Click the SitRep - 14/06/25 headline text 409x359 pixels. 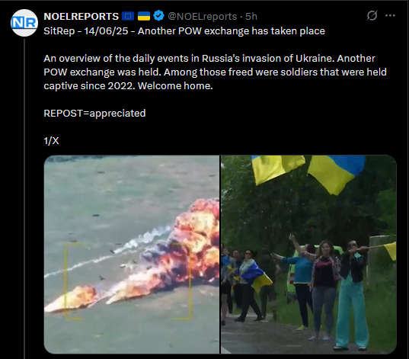[184, 31]
